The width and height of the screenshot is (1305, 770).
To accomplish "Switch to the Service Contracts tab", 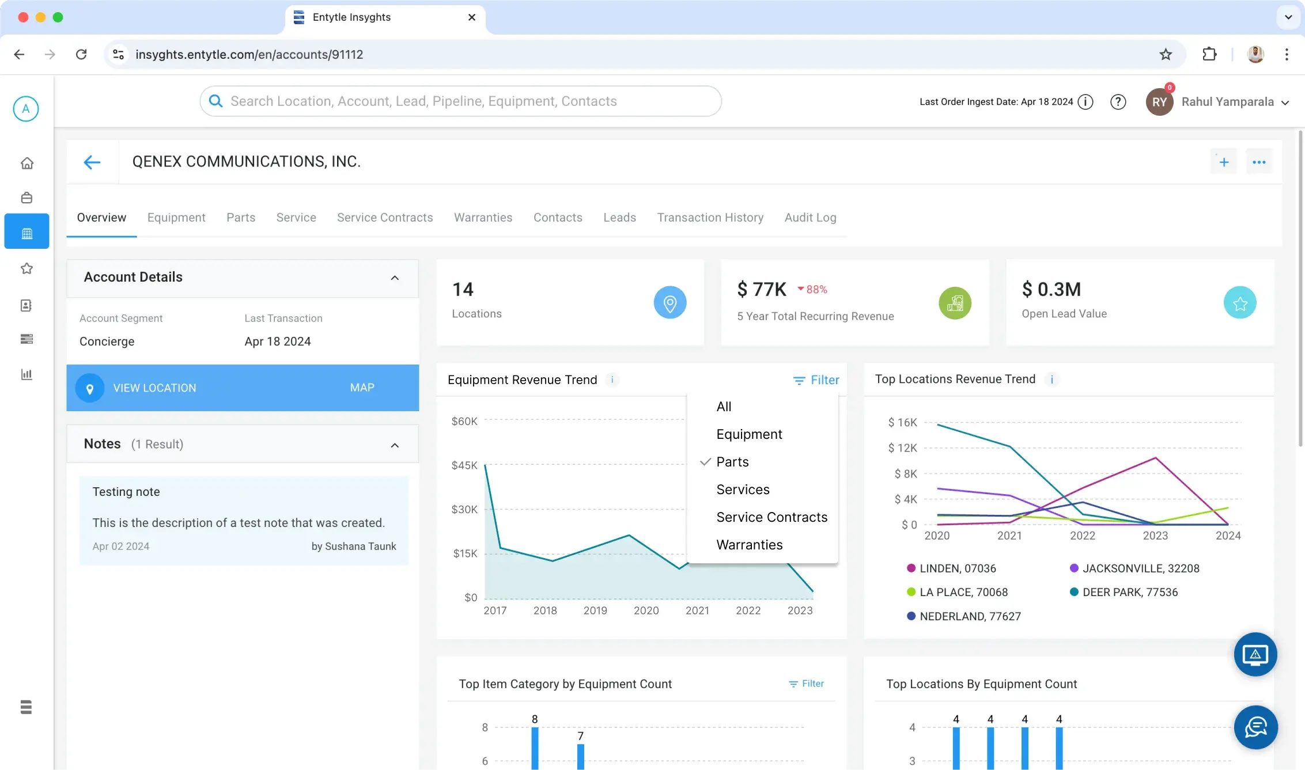I will 385,218.
